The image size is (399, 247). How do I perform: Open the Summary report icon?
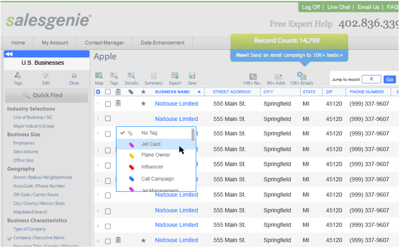point(154,75)
